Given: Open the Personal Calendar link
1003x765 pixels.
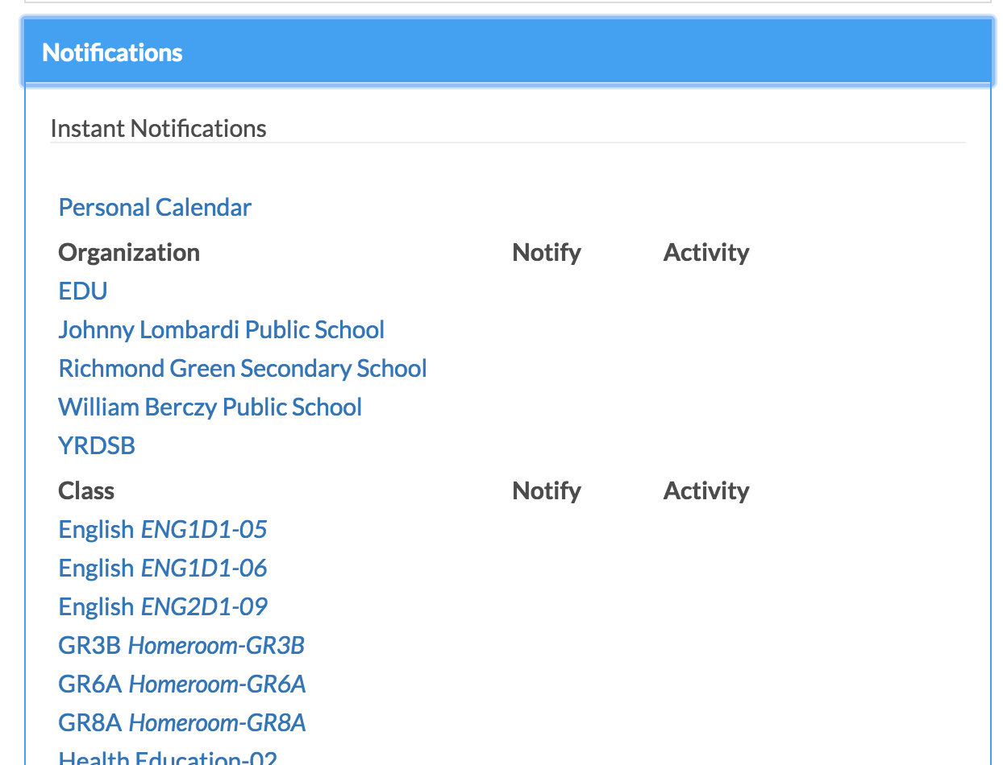Looking at the screenshot, I should click(x=155, y=208).
